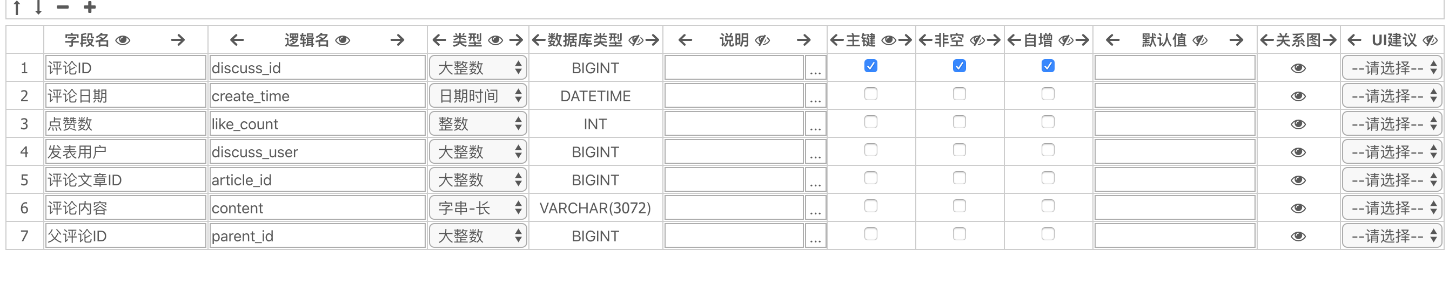Open the description ellipsis for the content row
1449x306 pixels.
(816, 208)
